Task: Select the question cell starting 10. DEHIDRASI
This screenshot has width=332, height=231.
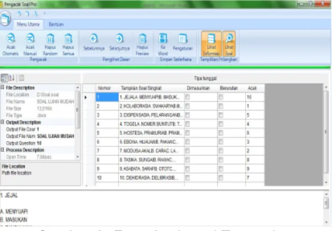Action: (151, 178)
